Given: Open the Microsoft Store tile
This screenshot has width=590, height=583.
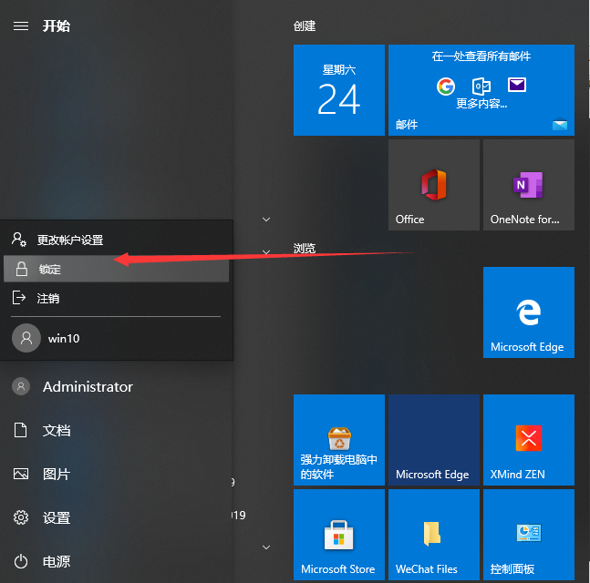Looking at the screenshot, I should pos(338,535).
